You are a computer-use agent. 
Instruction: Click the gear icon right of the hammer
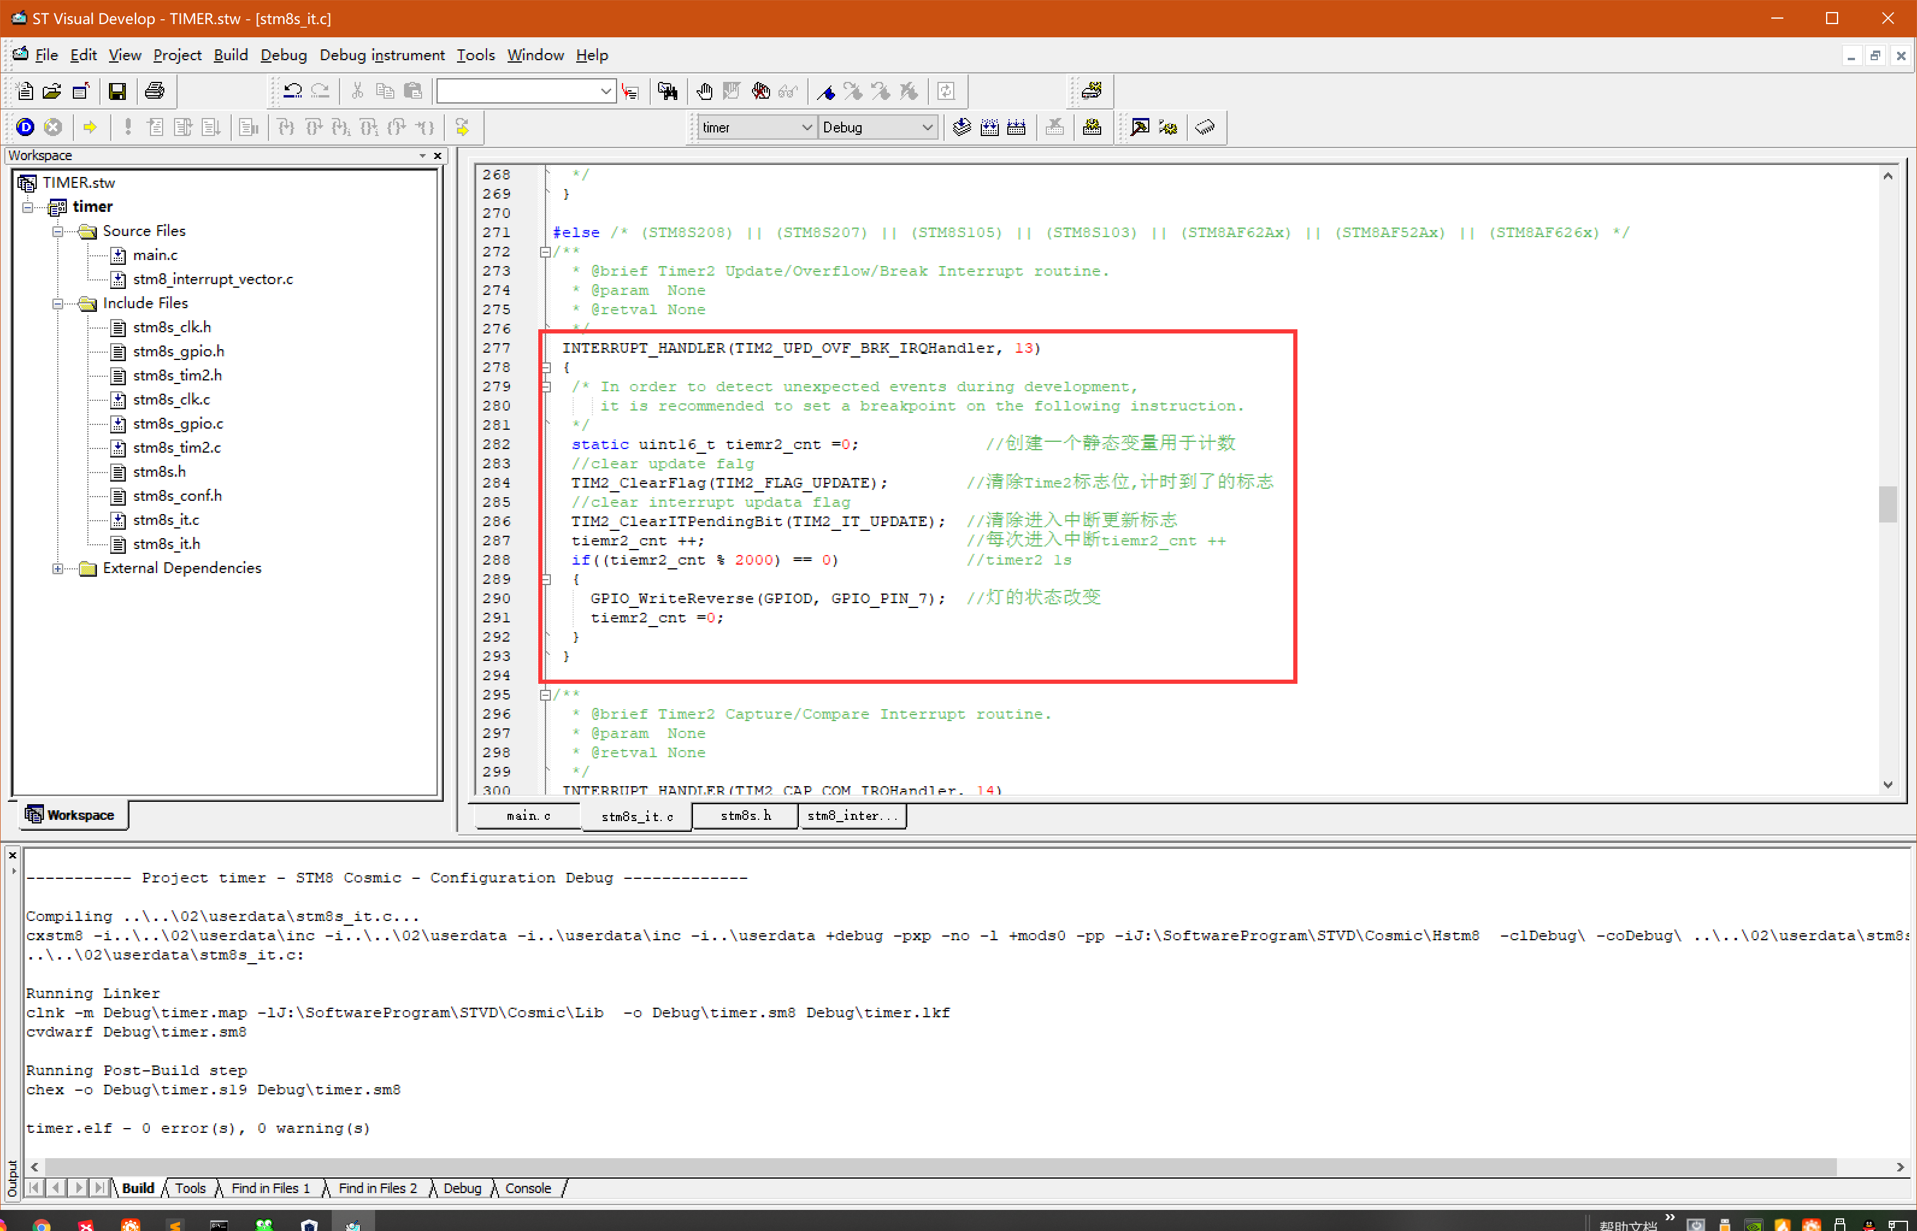[x=1168, y=127]
